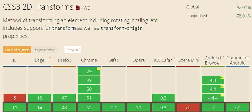The width and height of the screenshot is (252, 112).
Task: Click the note flag on Android 4.4.4
Action: click(222, 95)
